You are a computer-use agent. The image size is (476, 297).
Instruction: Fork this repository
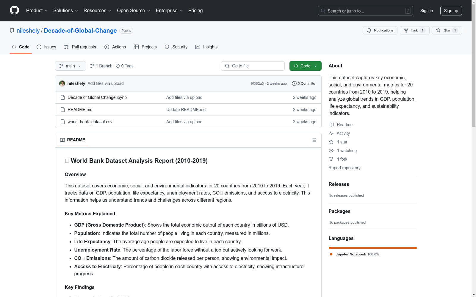pos(415,30)
